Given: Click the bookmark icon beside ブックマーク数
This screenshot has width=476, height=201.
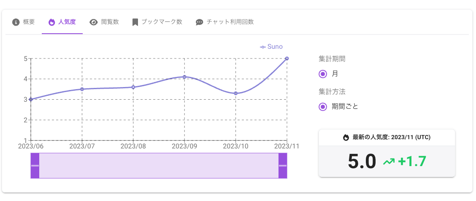Looking at the screenshot, I should coord(135,22).
